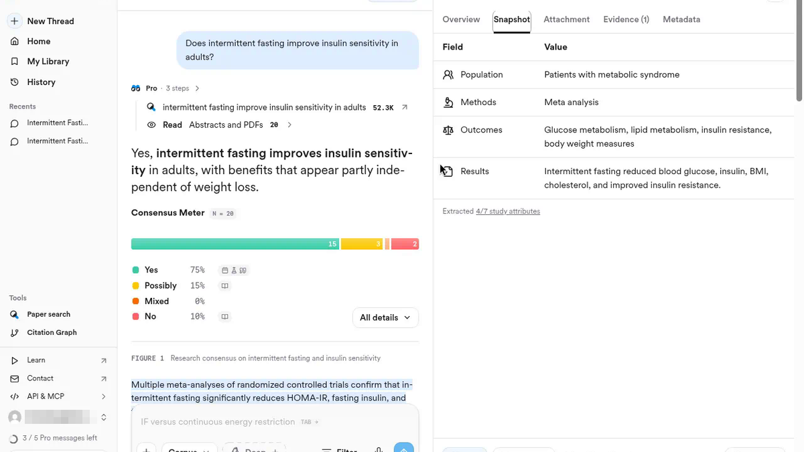Open the All details dropdown

(385, 317)
